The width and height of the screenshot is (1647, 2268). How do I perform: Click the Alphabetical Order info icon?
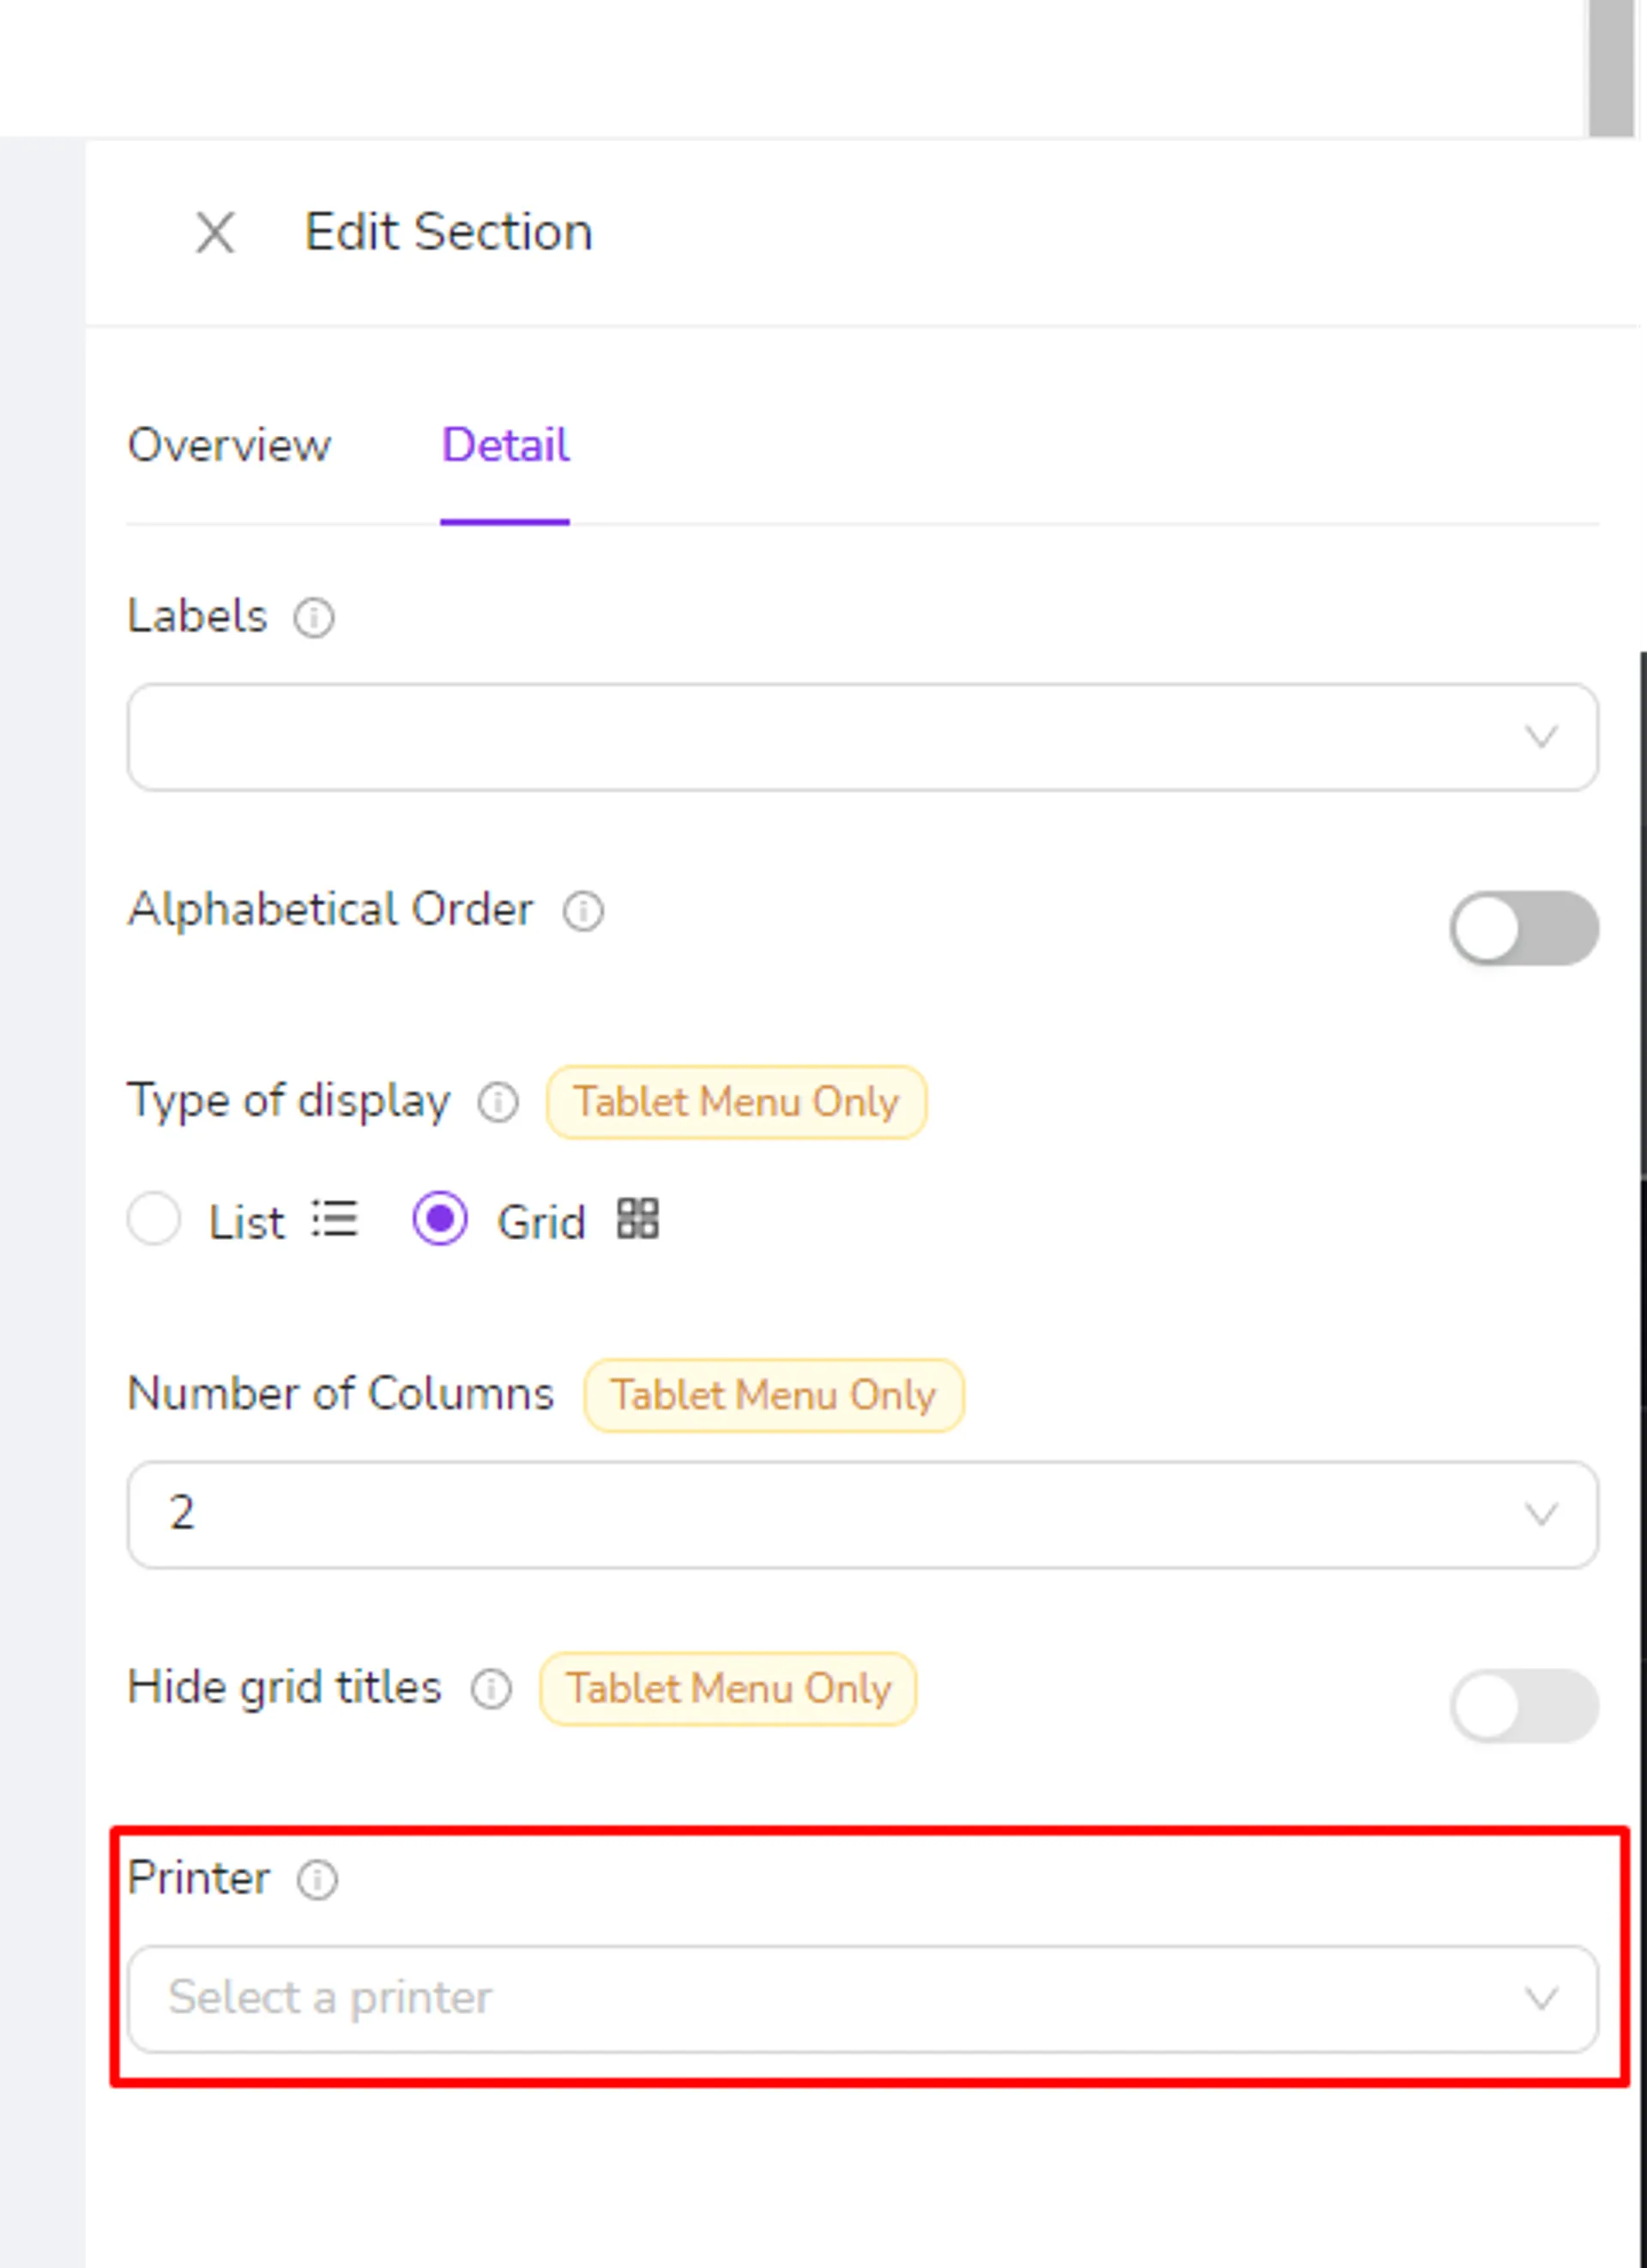583,911
